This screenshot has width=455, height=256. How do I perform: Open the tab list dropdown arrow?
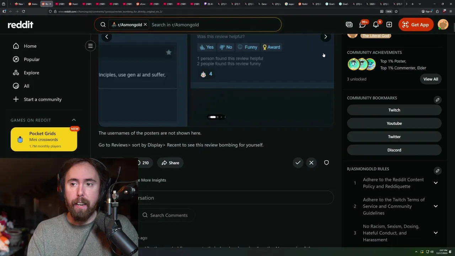(x=420, y=4)
